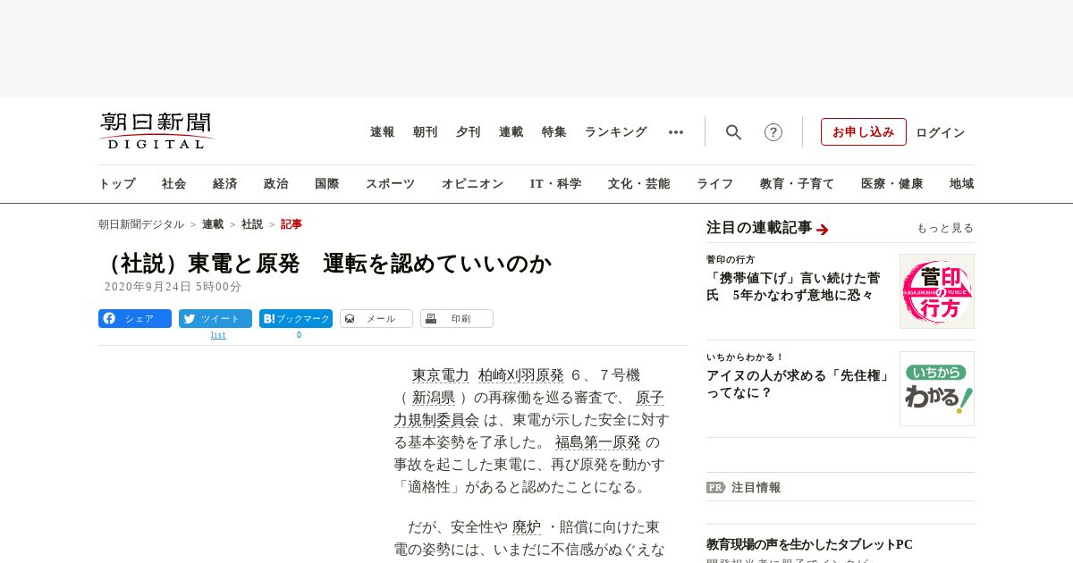Click the 菅印の行方 series label text
Screen dimensions: 1073x563
tap(731, 259)
